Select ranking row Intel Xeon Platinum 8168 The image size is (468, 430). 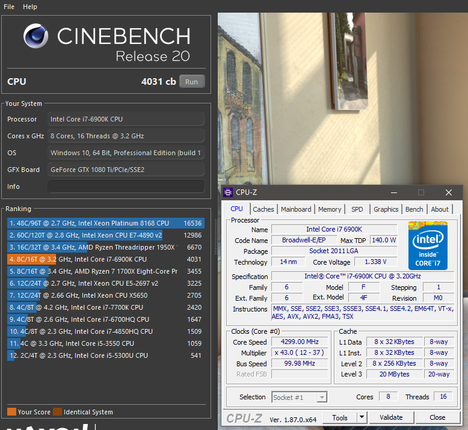106,223
